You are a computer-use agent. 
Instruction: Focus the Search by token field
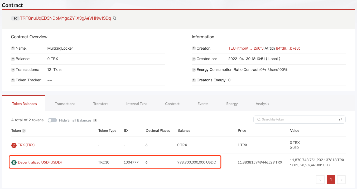[x=300, y=119]
